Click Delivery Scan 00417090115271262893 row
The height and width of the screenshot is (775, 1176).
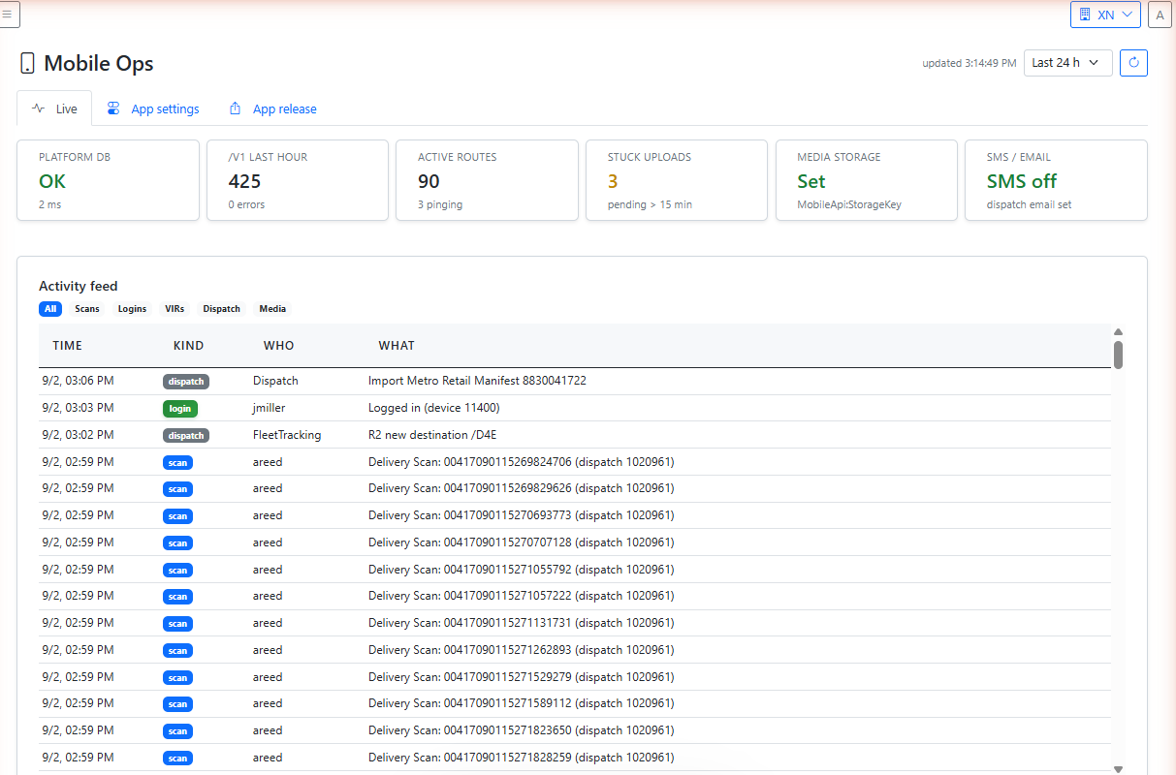pyautogui.click(x=575, y=650)
